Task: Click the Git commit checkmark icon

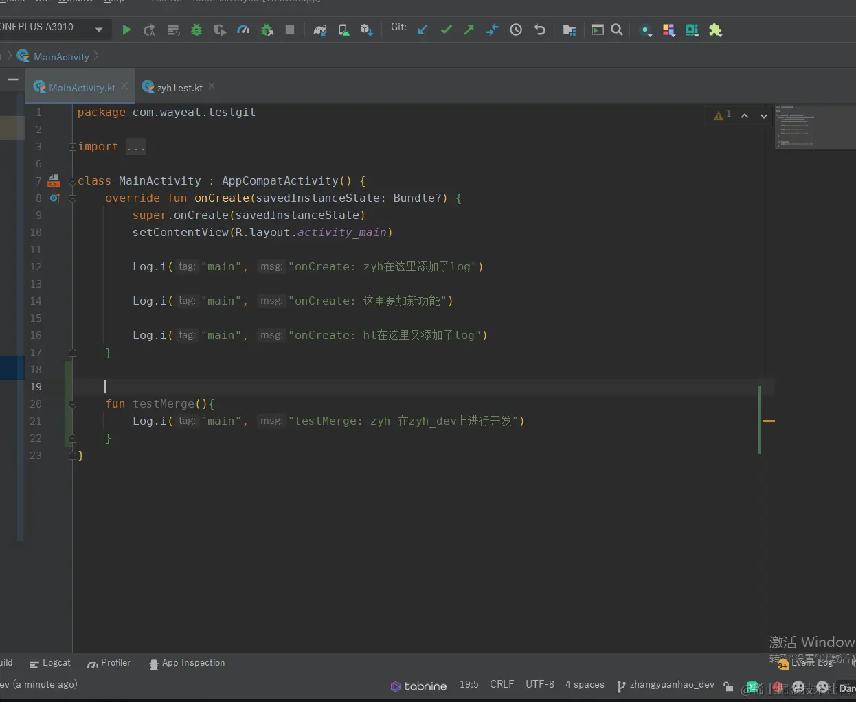Action: (x=446, y=30)
